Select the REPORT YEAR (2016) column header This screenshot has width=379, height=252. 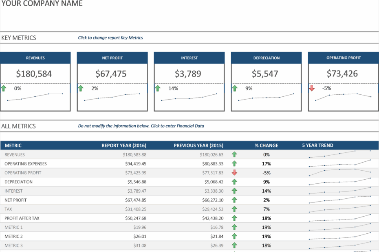click(x=123, y=145)
